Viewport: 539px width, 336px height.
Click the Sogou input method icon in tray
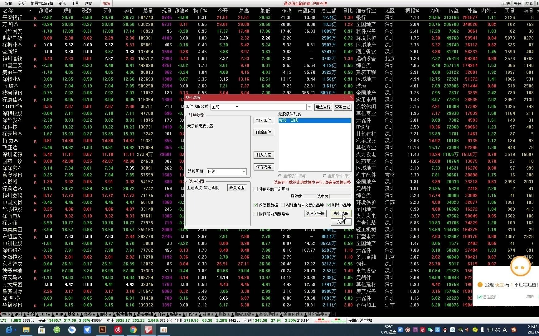(x=514, y=329)
